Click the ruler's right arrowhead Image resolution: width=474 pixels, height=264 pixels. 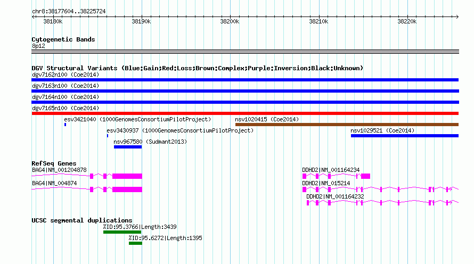pos(457,16)
